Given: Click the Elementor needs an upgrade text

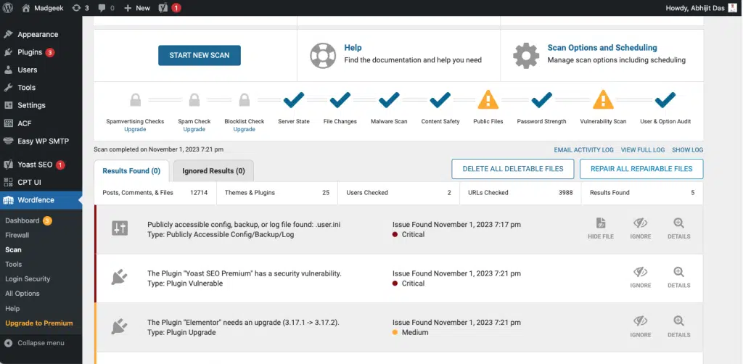Looking at the screenshot, I should (243, 323).
